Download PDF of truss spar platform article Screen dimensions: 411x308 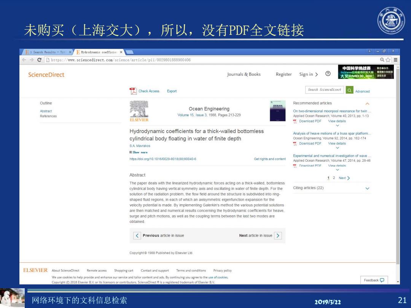307,143
